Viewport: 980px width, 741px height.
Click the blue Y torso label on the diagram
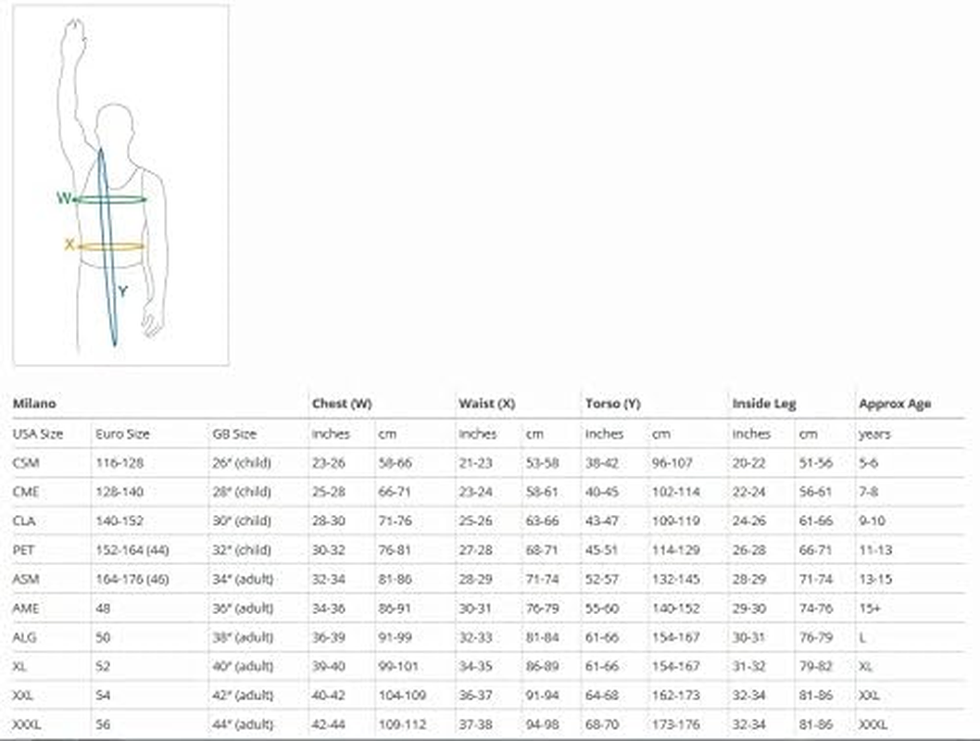click(122, 292)
